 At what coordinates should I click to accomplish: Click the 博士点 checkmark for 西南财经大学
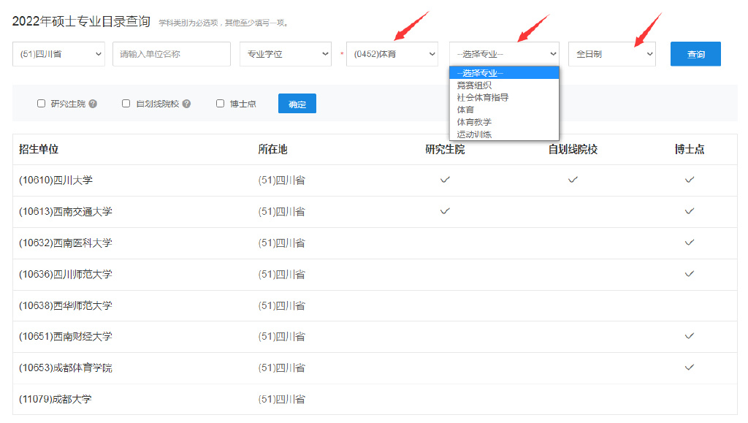point(689,336)
